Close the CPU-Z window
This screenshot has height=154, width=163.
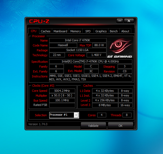(129, 21)
